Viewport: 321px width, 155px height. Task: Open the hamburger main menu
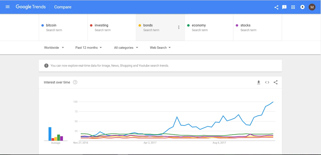click(8, 7)
